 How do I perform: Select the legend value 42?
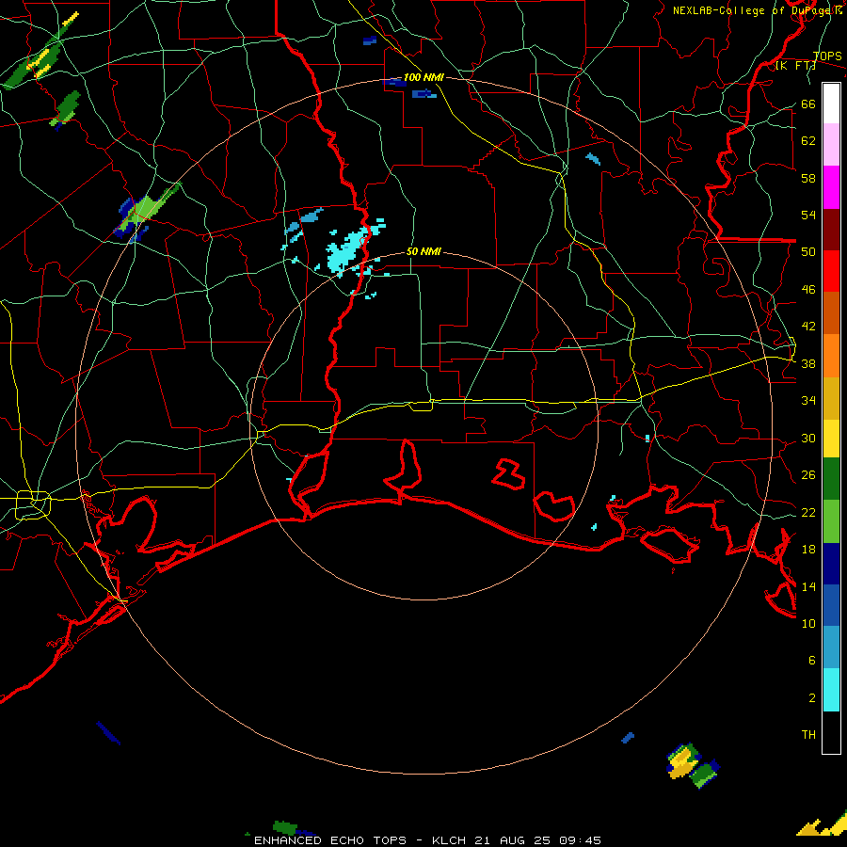click(x=808, y=327)
